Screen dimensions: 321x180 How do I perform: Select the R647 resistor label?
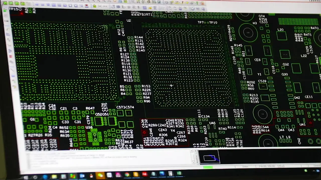90,108
